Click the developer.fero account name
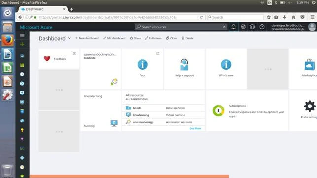The height and width of the screenshot is (178, 317). click(x=288, y=25)
